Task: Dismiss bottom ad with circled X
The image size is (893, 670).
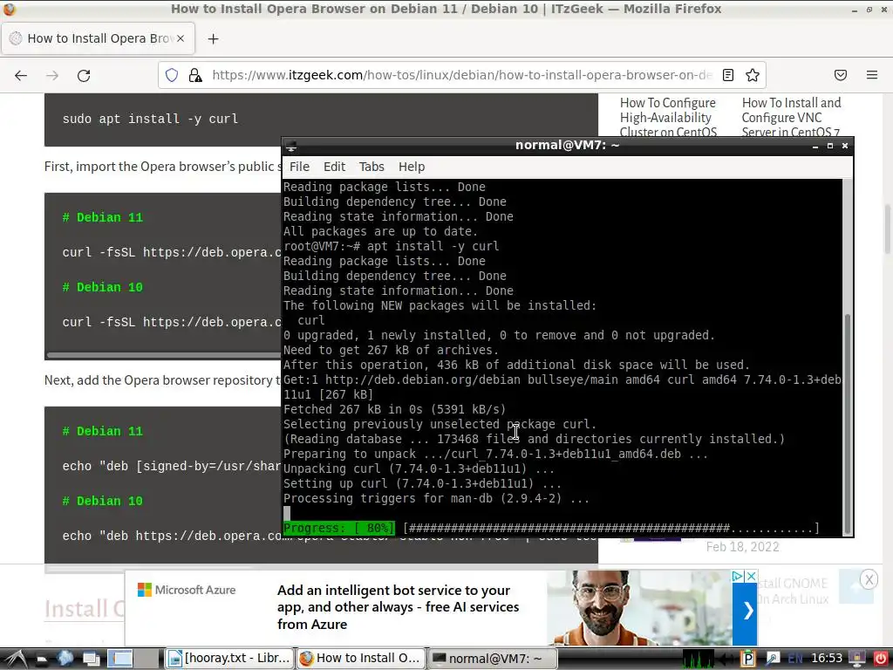Action: point(869,580)
